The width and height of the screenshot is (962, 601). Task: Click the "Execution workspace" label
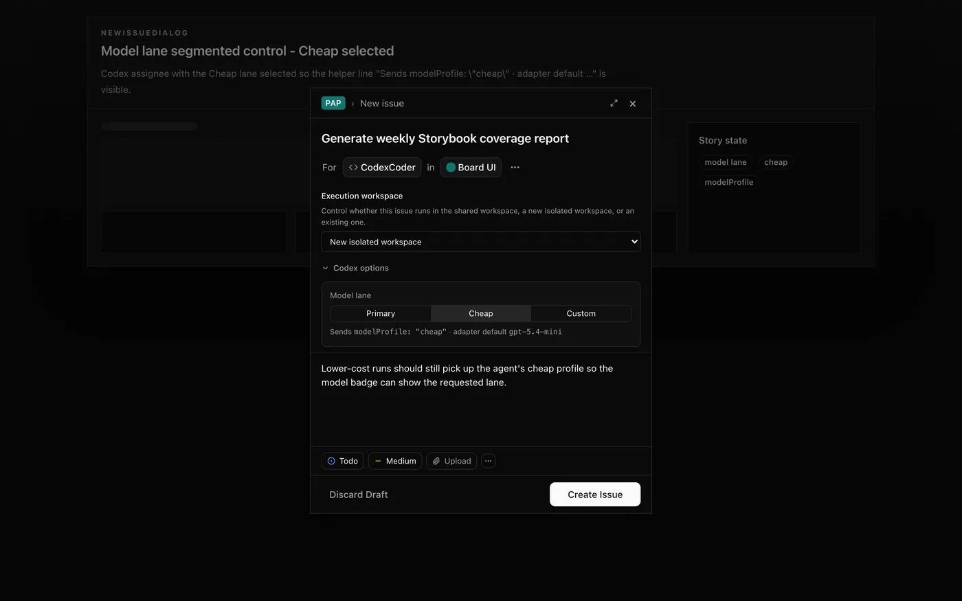point(362,196)
